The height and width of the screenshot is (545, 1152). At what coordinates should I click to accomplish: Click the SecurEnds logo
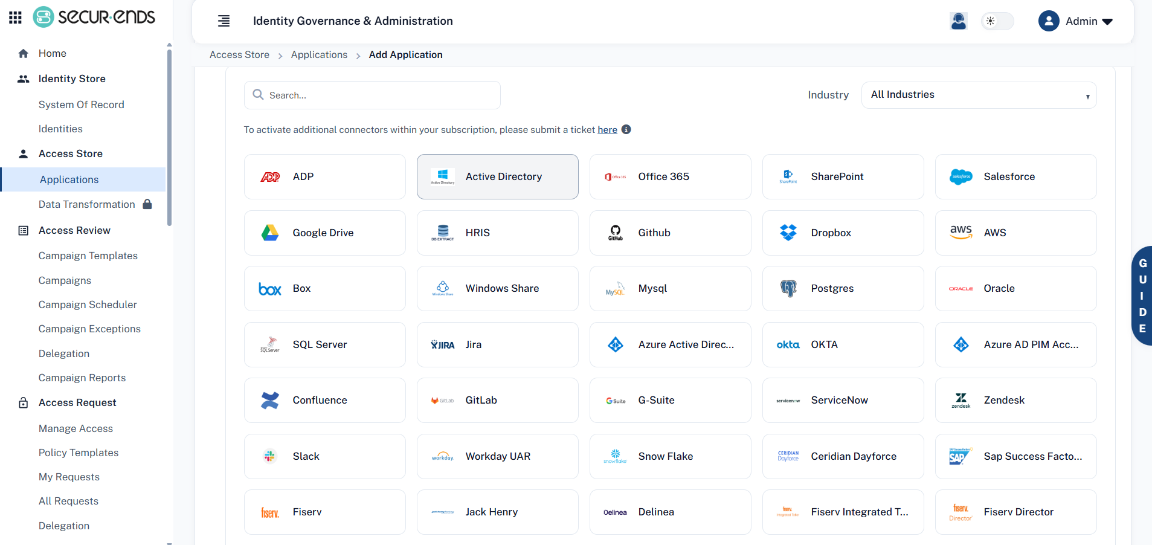coord(94,17)
